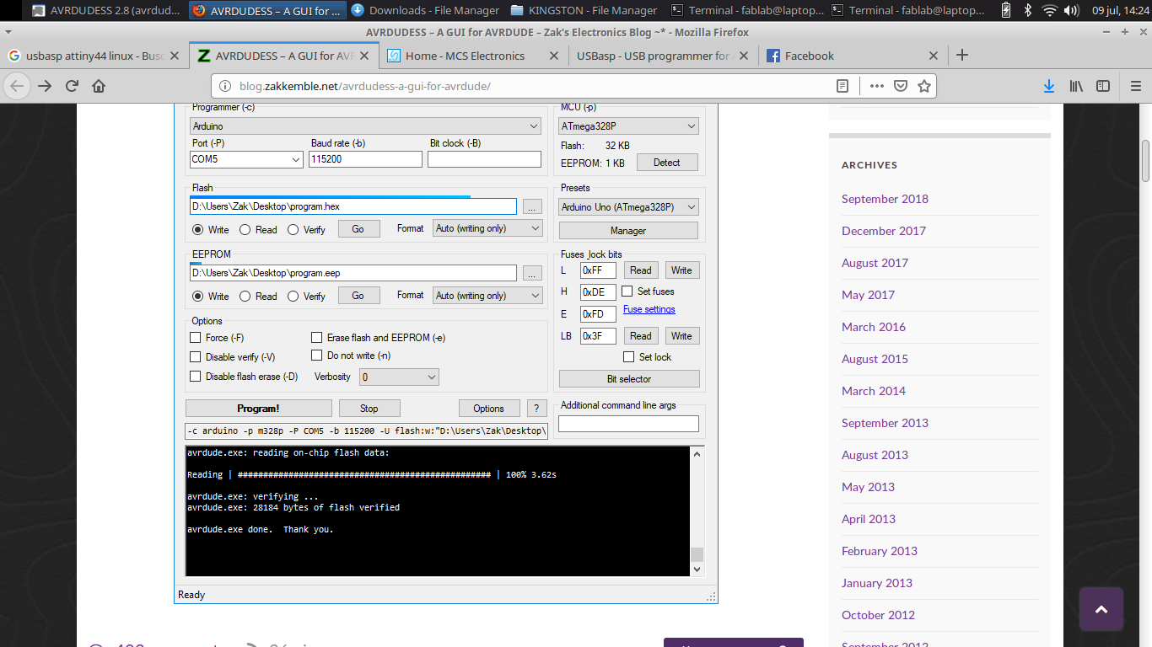Click the Stop button
The width and height of the screenshot is (1152, 647).
[369, 409]
